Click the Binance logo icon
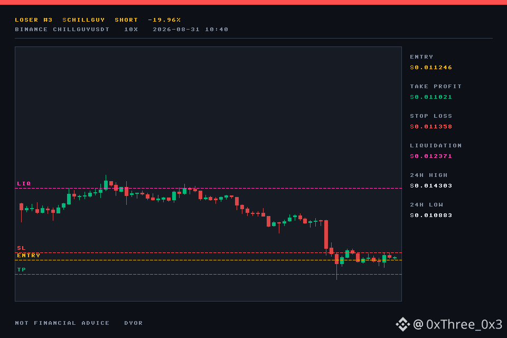The image size is (507, 338). [x=403, y=324]
